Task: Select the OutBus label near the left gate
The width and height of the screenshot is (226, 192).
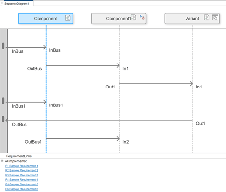Action: click(x=19, y=125)
